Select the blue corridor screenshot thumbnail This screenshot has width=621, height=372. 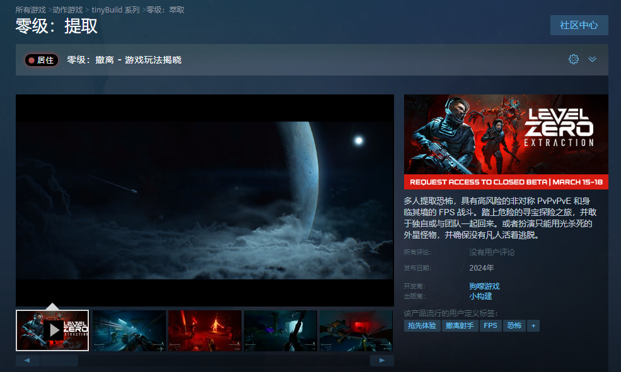(129, 330)
